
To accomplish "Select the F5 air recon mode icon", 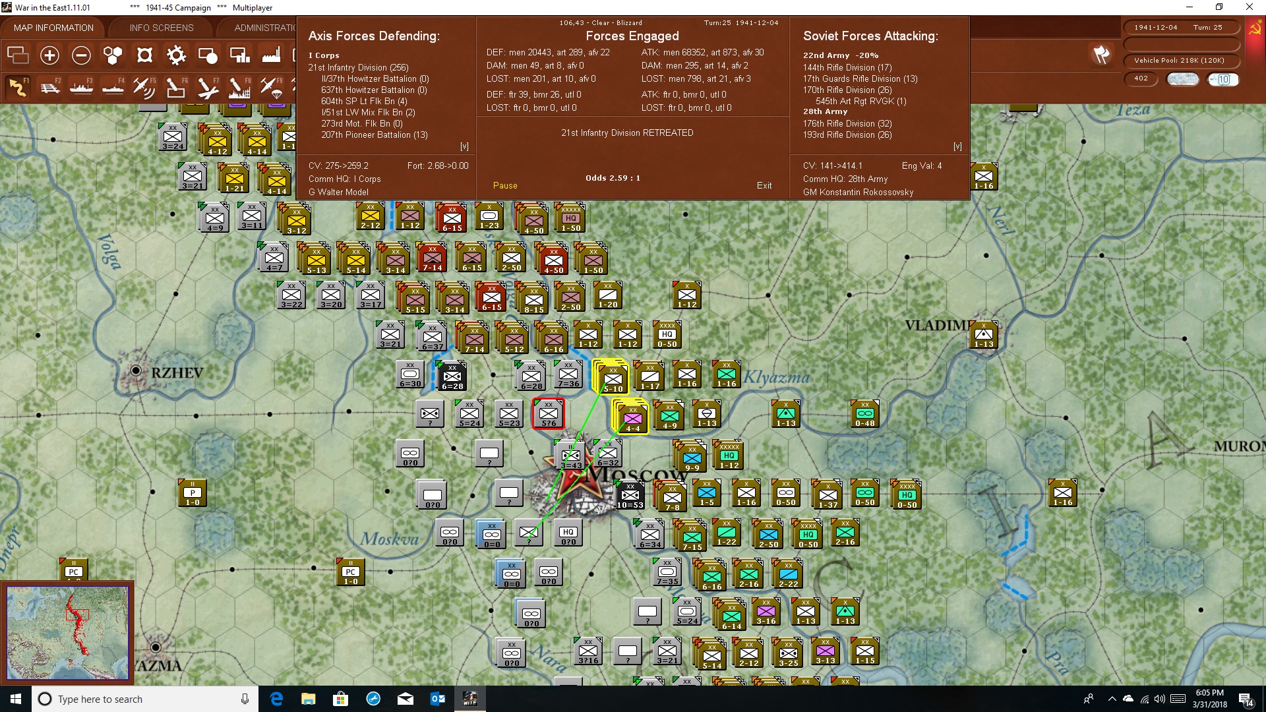I will pyautogui.click(x=144, y=87).
